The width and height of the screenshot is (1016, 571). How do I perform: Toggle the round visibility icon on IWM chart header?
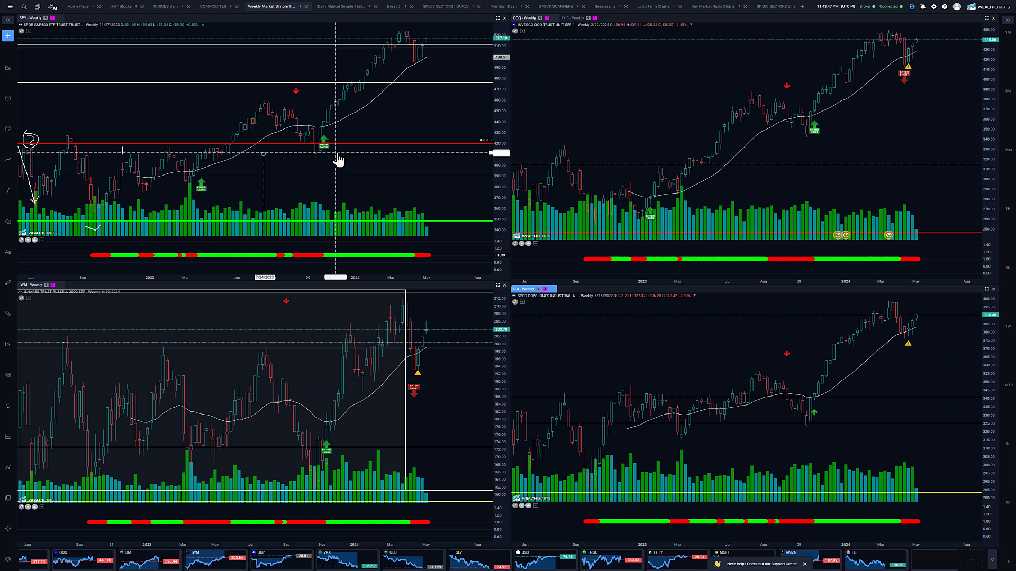[21, 298]
